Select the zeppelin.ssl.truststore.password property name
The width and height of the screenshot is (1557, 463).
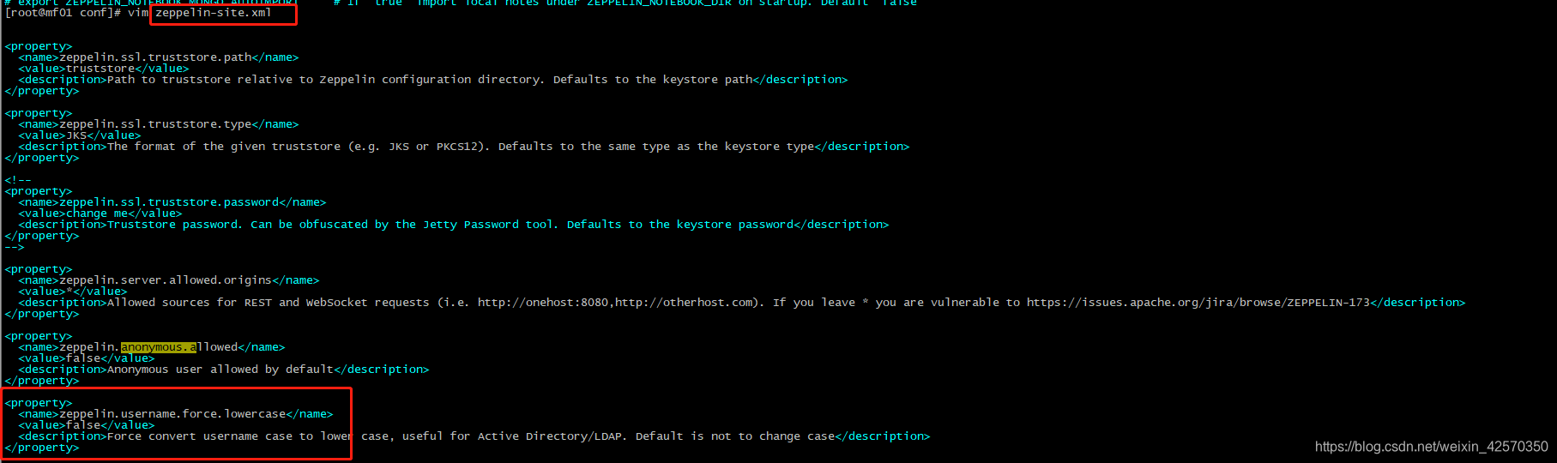(x=169, y=202)
